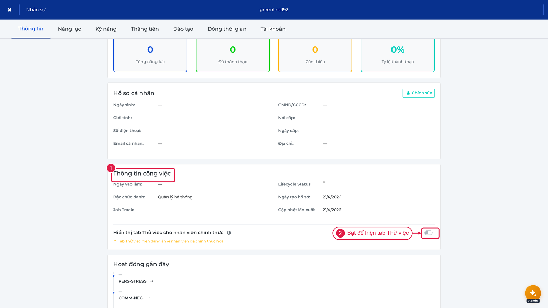Click the Nhân sự header label
548x308 pixels.
pyautogui.click(x=36, y=10)
